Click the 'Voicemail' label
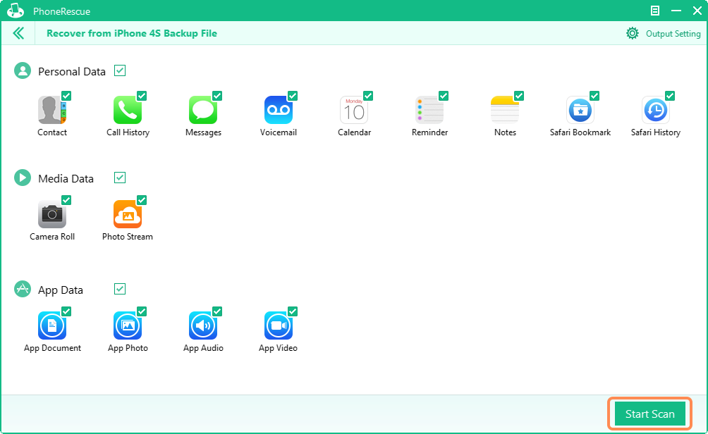This screenshot has height=434, width=708. pos(278,132)
